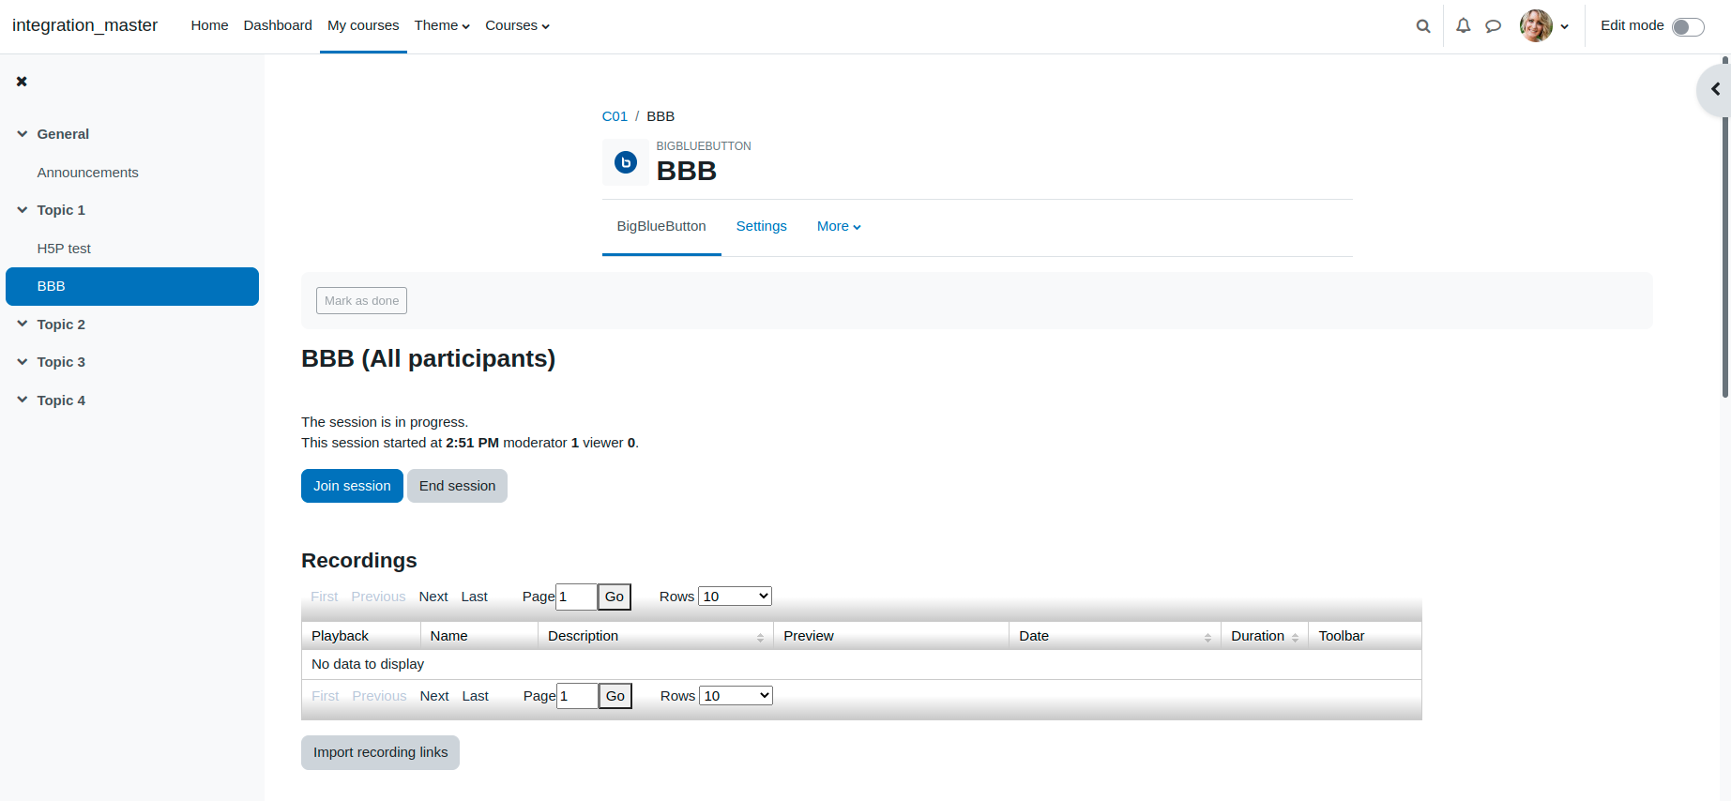Click the BigBlueButton activity icon

[626, 162]
